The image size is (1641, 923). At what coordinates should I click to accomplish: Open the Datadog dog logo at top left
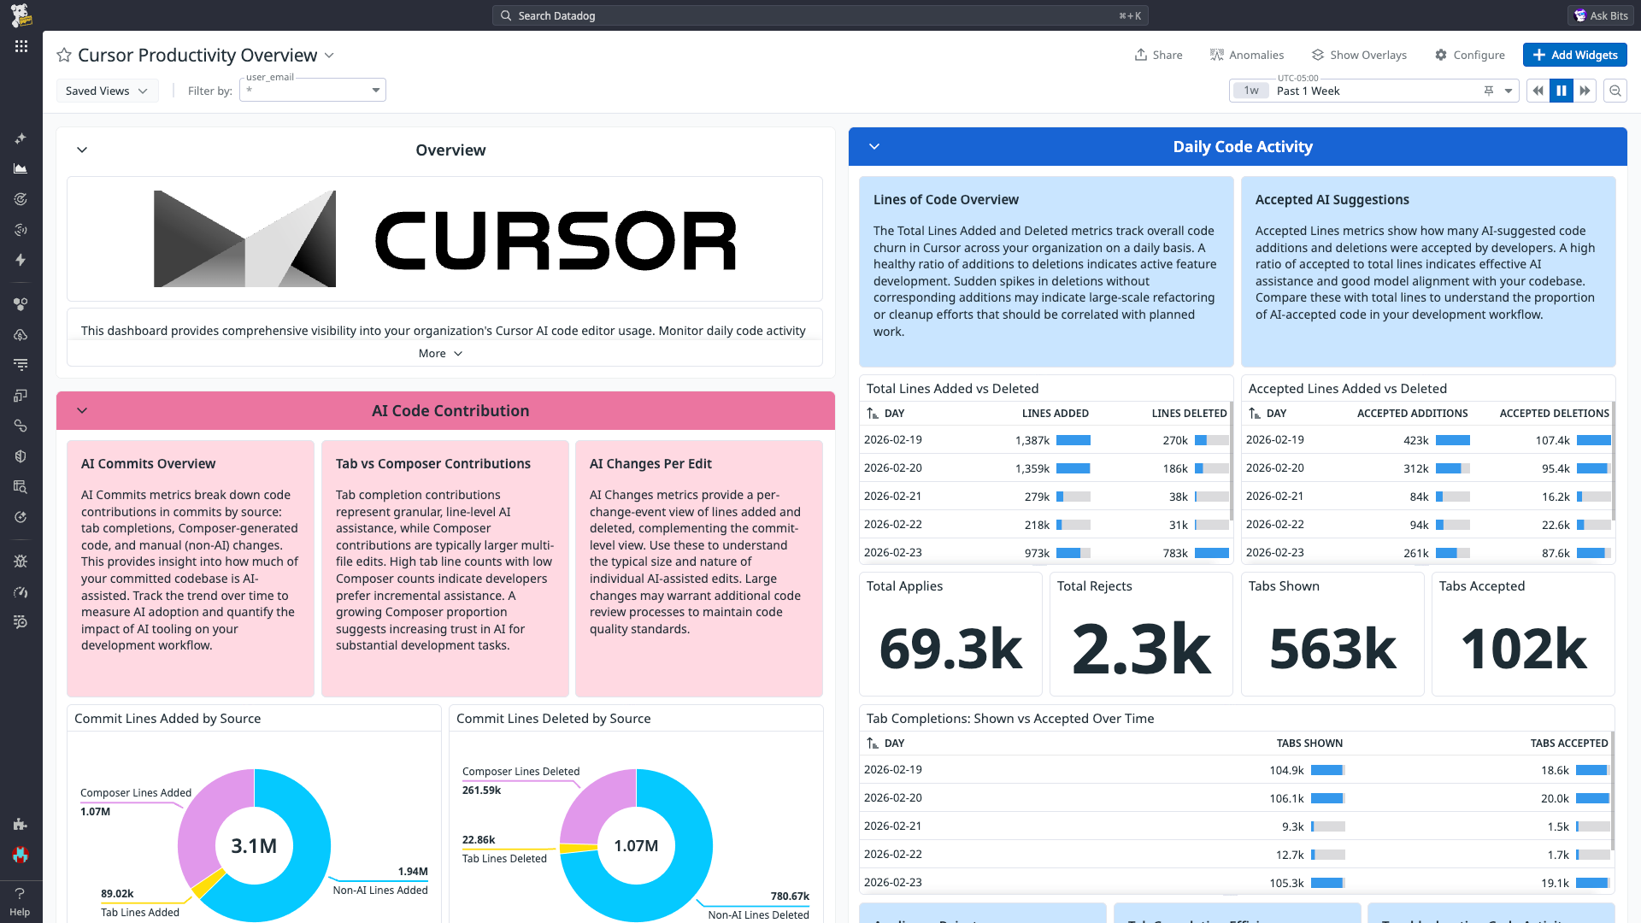tap(21, 14)
